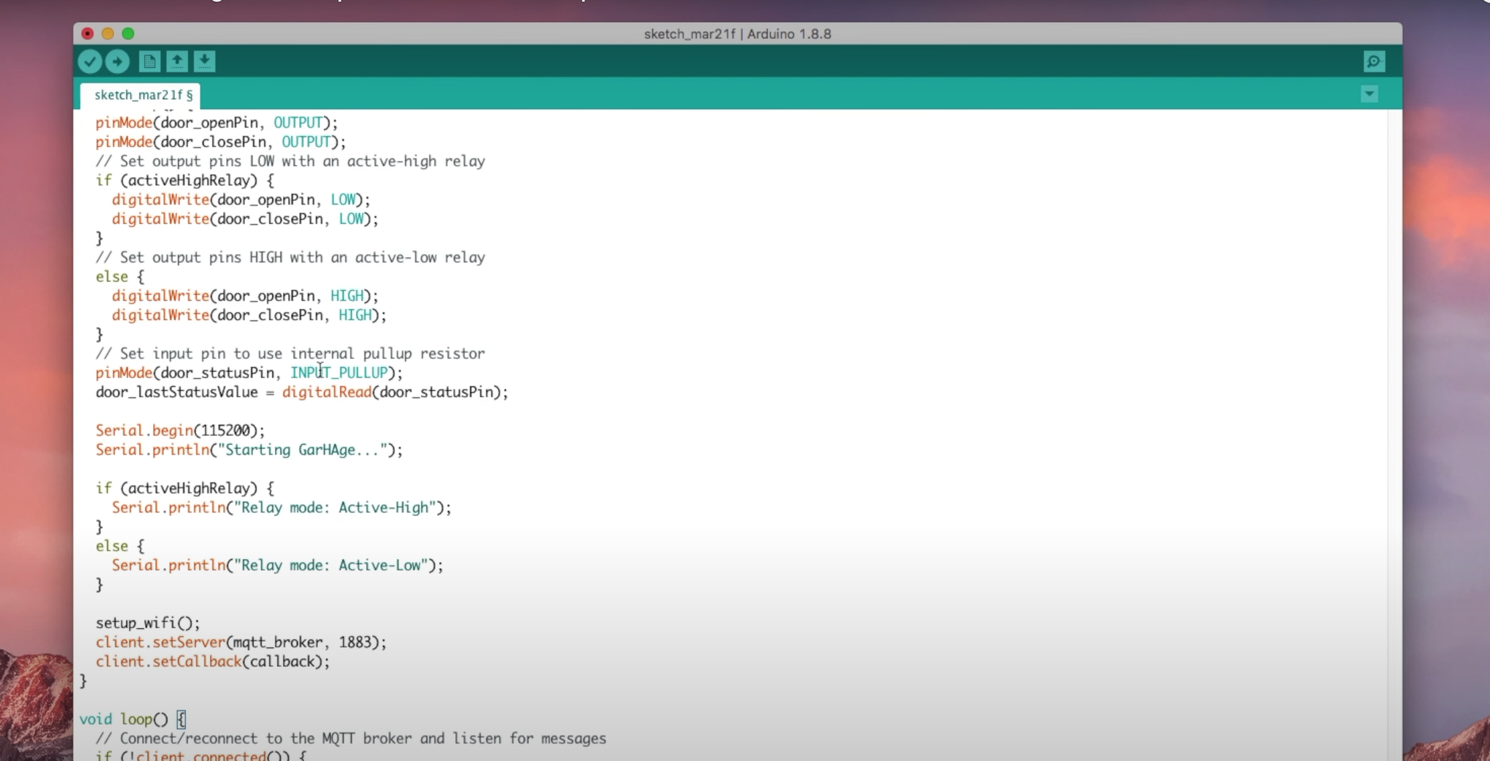The height and width of the screenshot is (761, 1490).
Task: Click the "Relay mode: Active-Low" string
Action: coord(331,565)
